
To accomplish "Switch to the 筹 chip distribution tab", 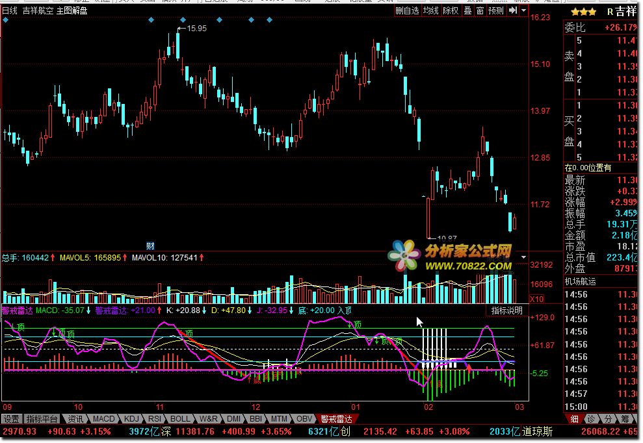I will click(625, 419).
